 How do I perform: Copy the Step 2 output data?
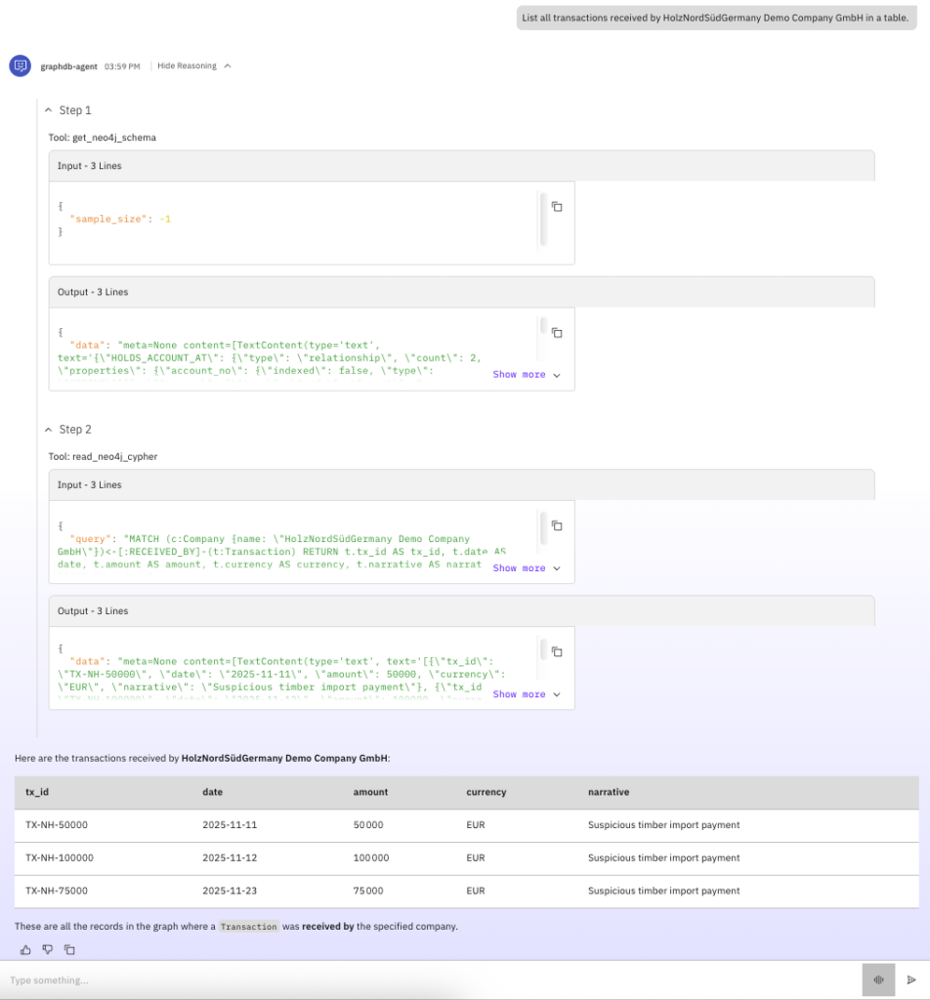pos(557,651)
